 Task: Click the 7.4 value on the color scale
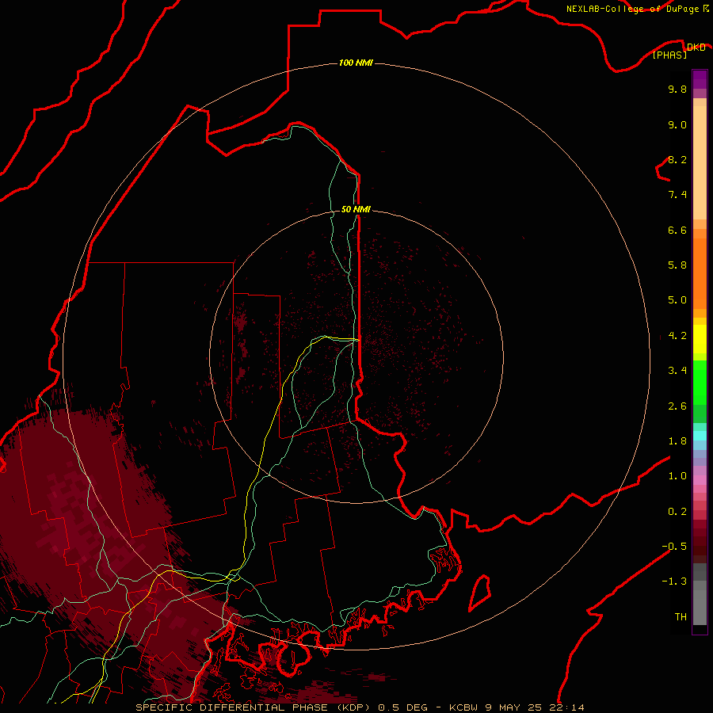click(x=677, y=195)
